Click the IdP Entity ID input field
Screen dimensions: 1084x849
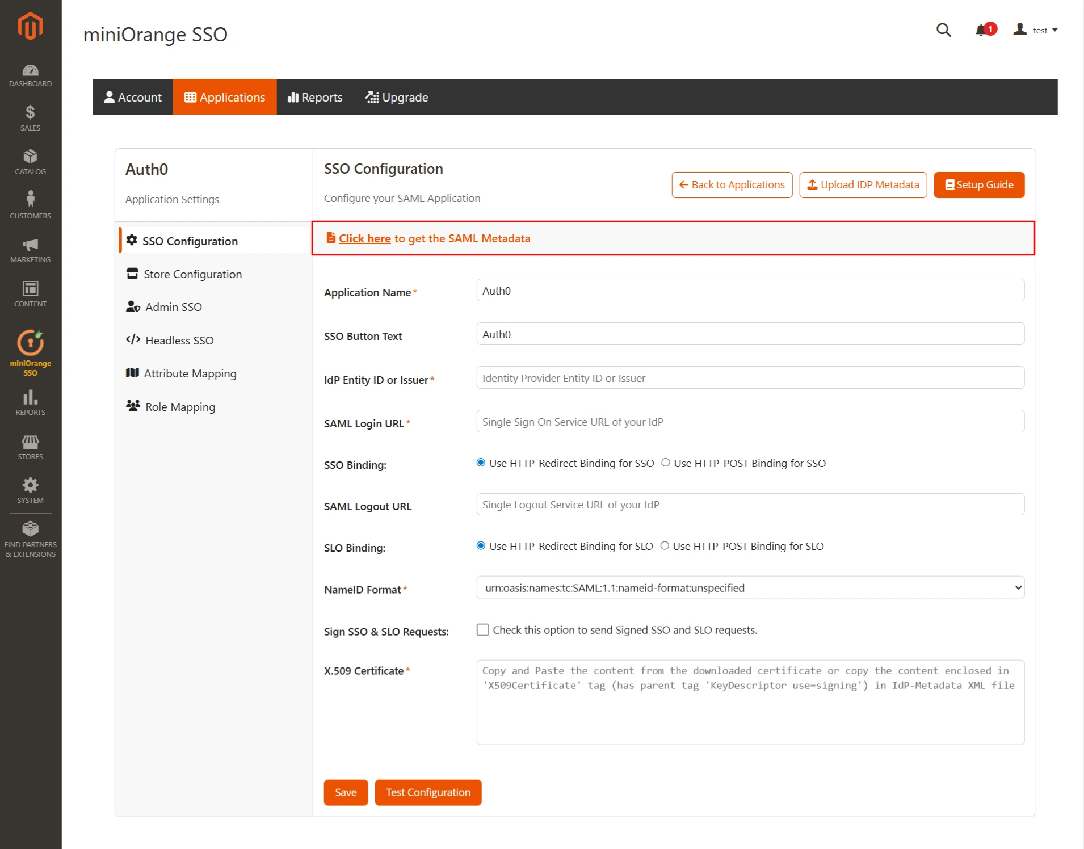coord(749,377)
